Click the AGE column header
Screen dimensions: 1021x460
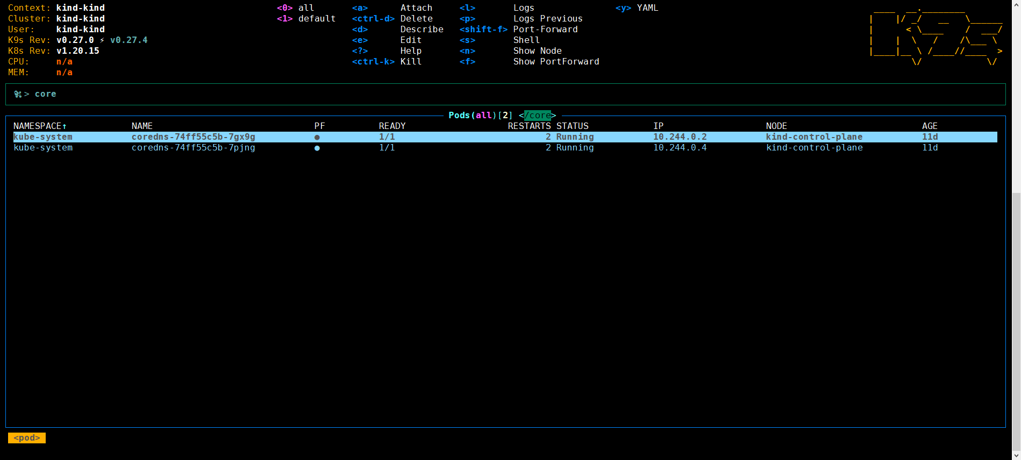[x=930, y=126]
